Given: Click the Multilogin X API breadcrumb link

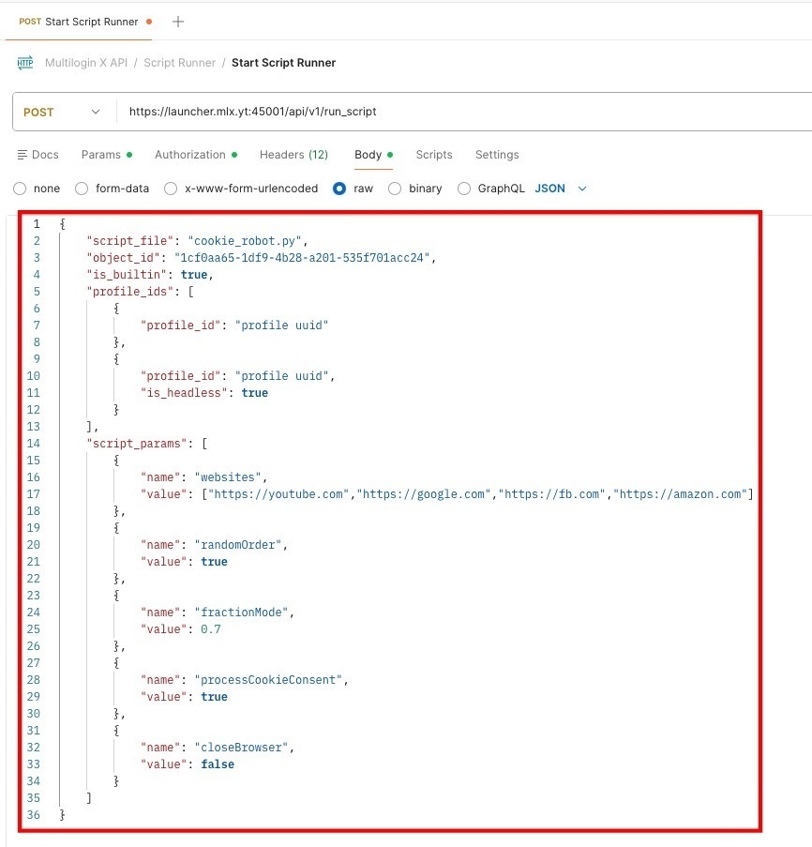Looking at the screenshot, I should [x=89, y=63].
